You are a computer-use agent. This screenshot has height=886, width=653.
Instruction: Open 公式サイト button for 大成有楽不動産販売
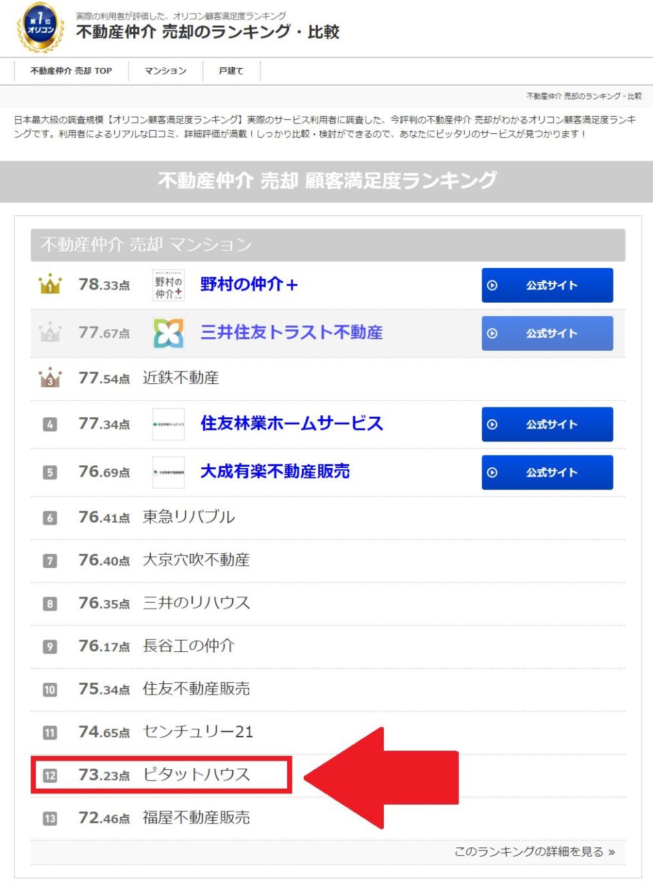tap(547, 472)
